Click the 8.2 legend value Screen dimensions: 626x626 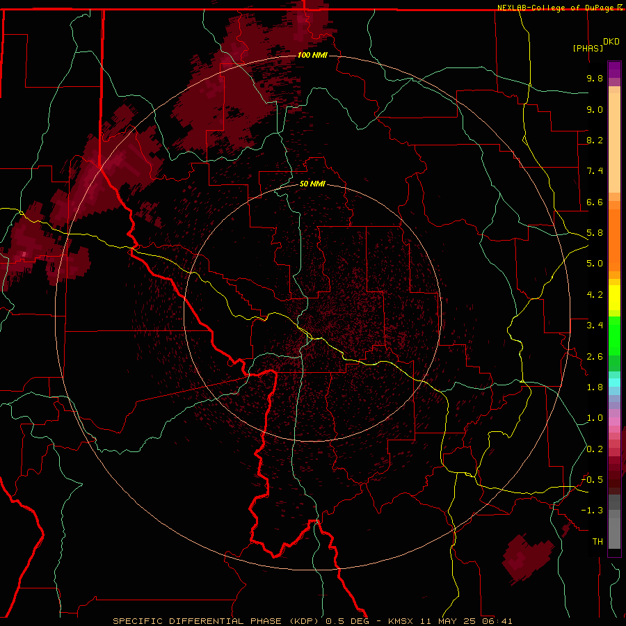click(595, 140)
